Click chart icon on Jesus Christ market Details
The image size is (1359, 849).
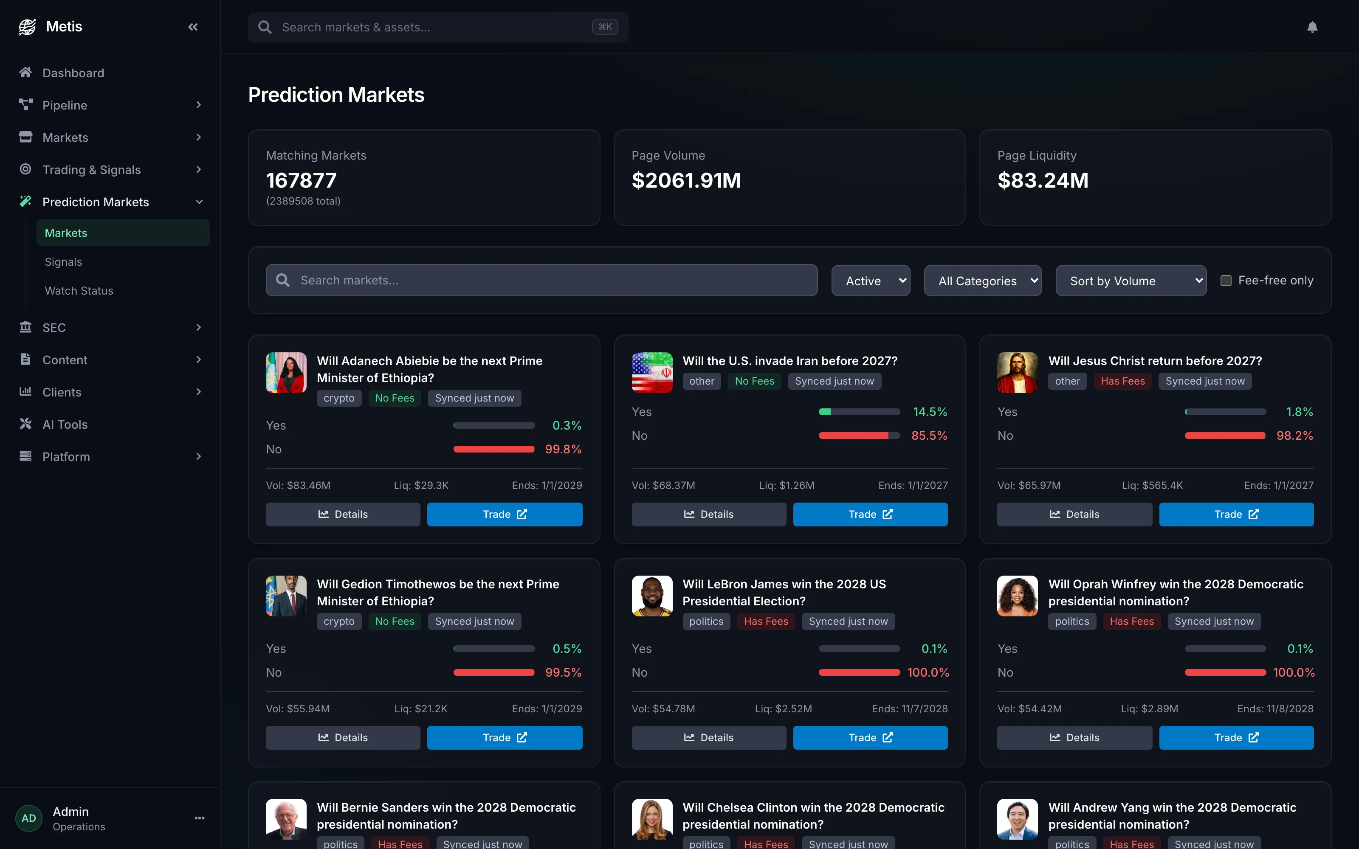tap(1054, 514)
